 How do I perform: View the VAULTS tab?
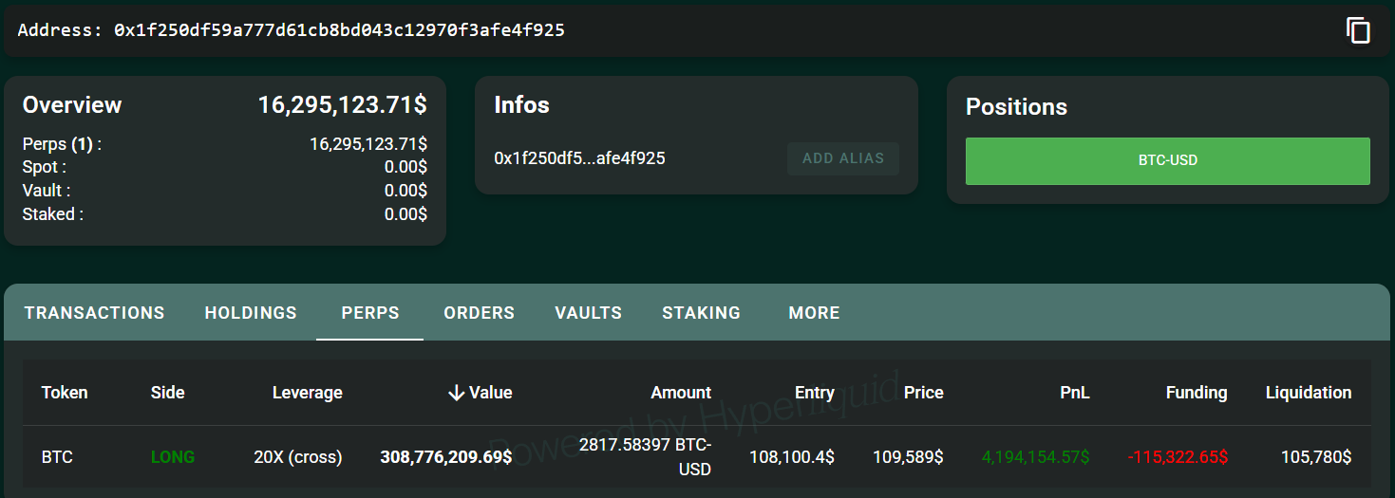pyautogui.click(x=588, y=313)
